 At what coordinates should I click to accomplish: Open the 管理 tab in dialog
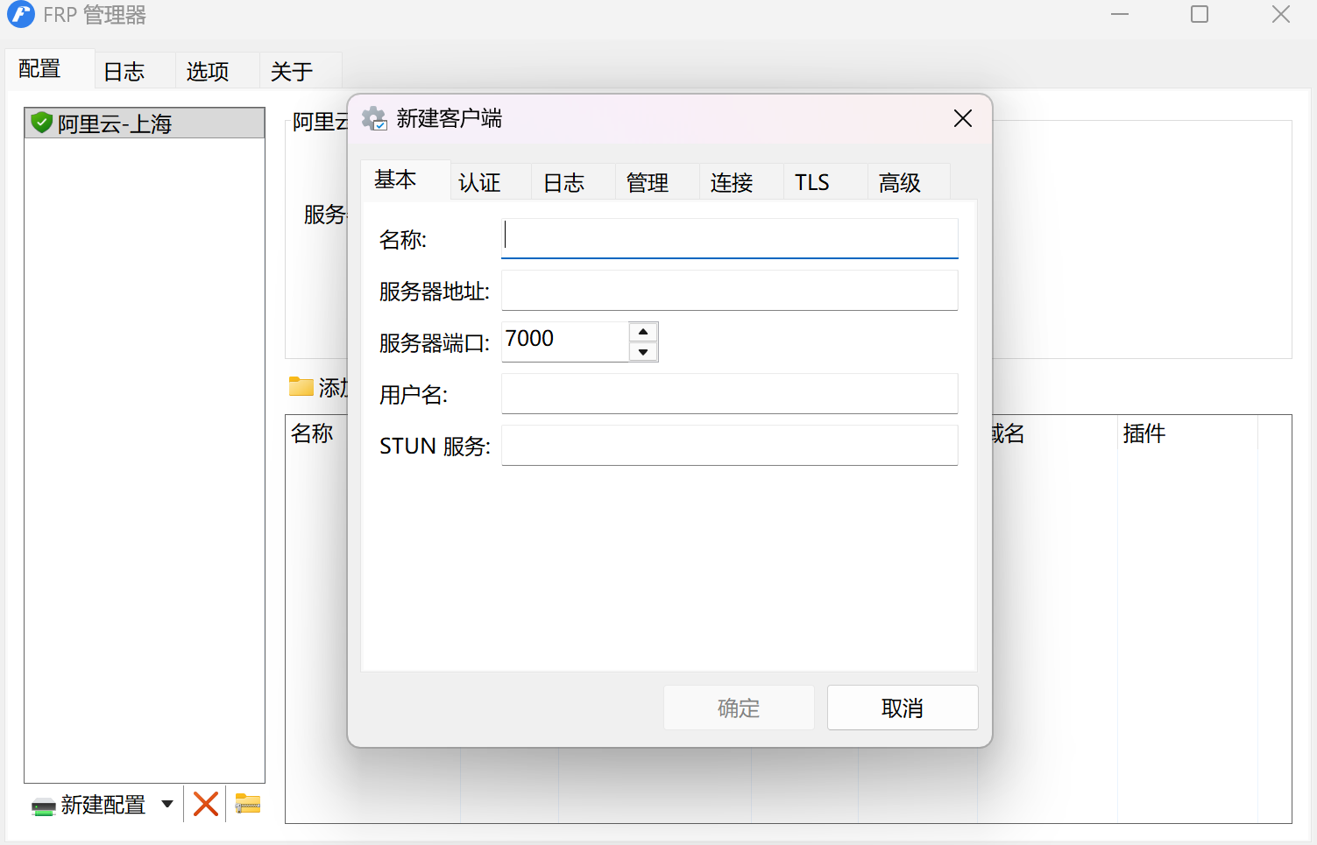pyautogui.click(x=648, y=182)
